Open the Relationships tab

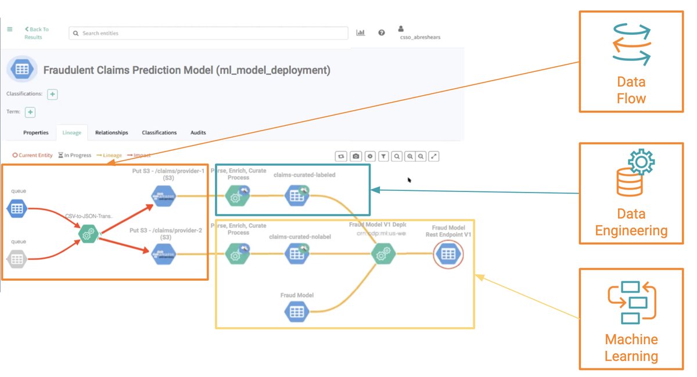112,133
